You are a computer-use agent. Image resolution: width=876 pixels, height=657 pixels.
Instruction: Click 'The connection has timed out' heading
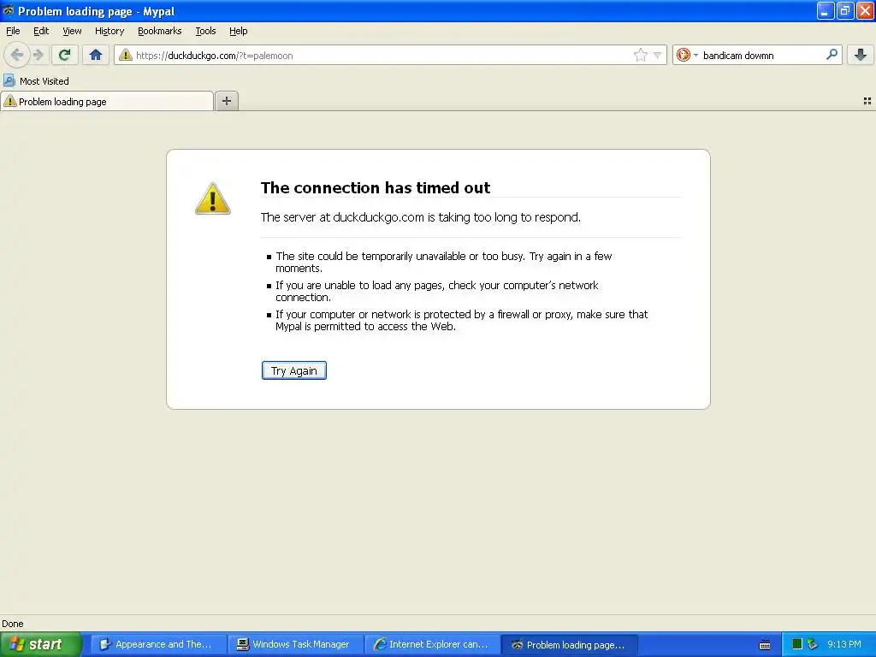[376, 187]
